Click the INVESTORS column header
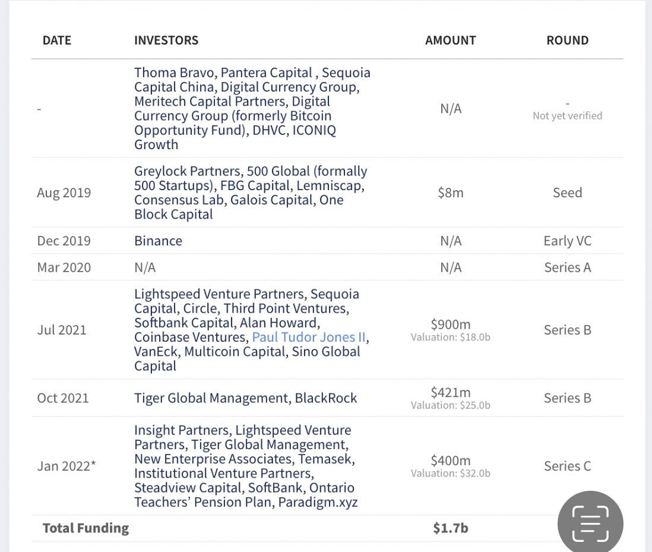652x552 pixels. (x=166, y=40)
